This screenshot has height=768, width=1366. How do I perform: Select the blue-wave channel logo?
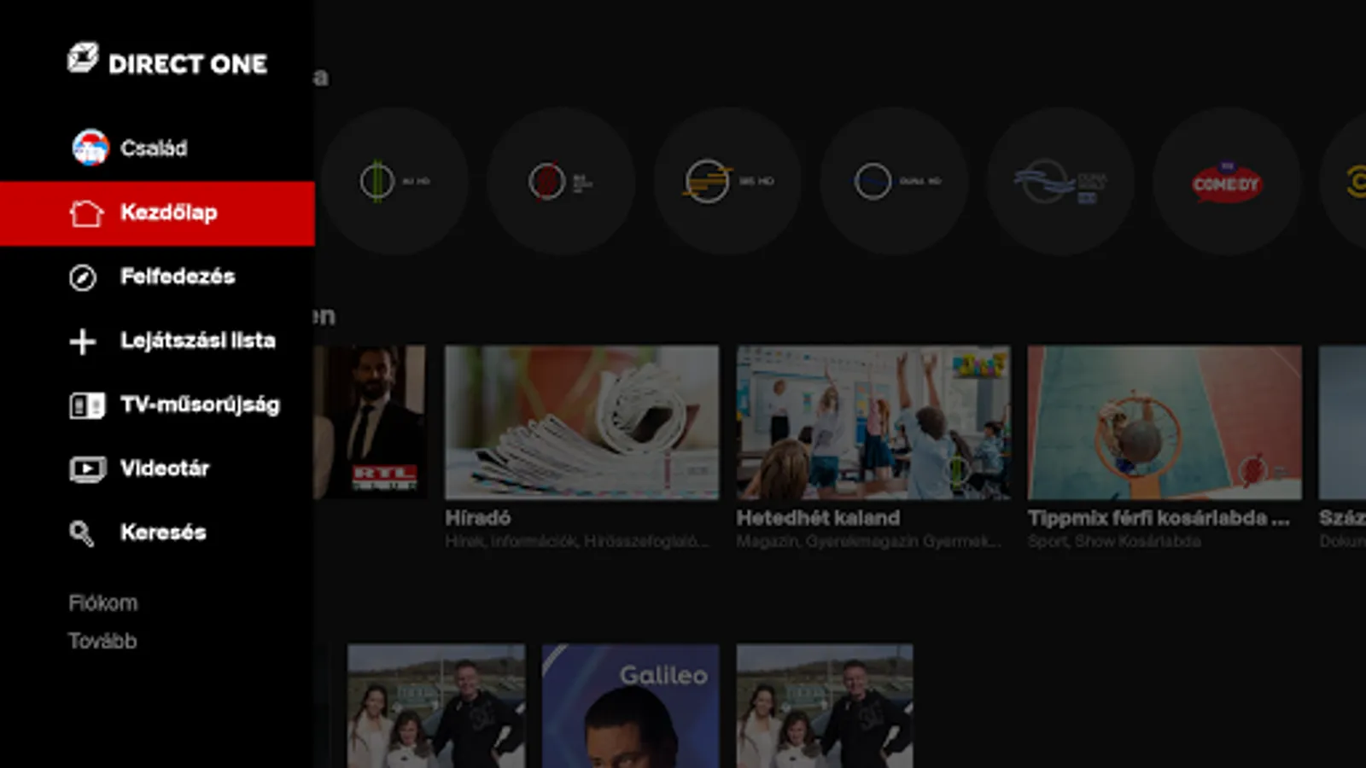[x=1060, y=181]
